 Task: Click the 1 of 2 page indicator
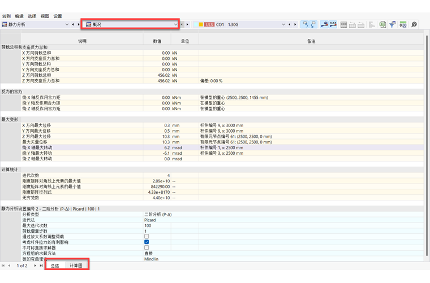(22, 265)
